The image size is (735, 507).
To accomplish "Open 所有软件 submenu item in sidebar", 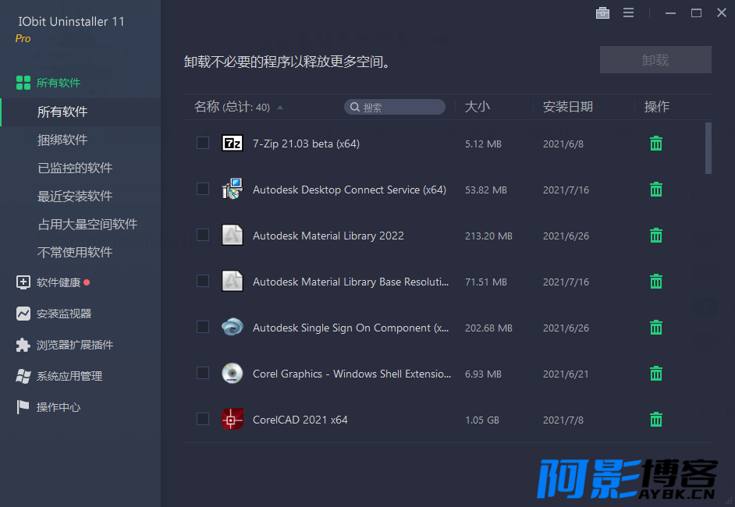I will pyautogui.click(x=80, y=112).
